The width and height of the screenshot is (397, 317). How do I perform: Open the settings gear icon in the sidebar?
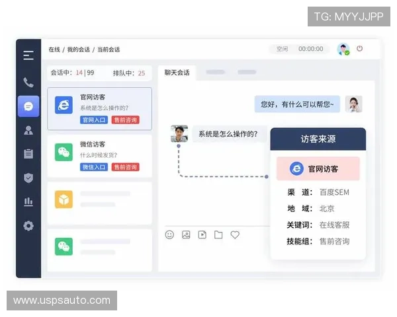(28, 225)
